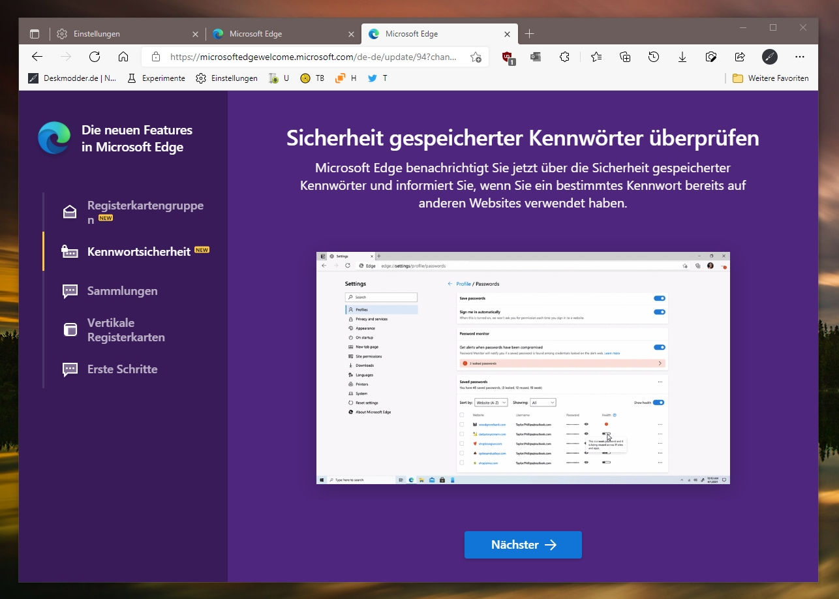This screenshot has height=599, width=839.
Task: Open the TB bookmark
Action: [x=312, y=78]
